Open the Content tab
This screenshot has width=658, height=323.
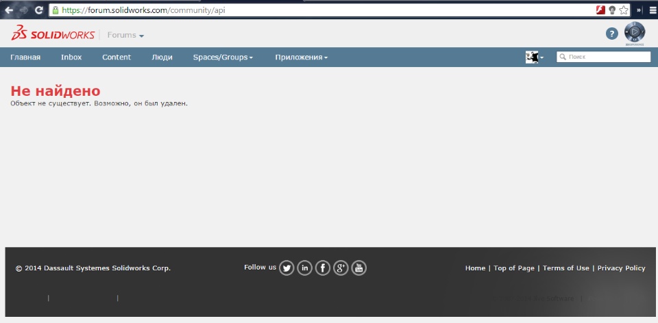pyautogui.click(x=117, y=57)
